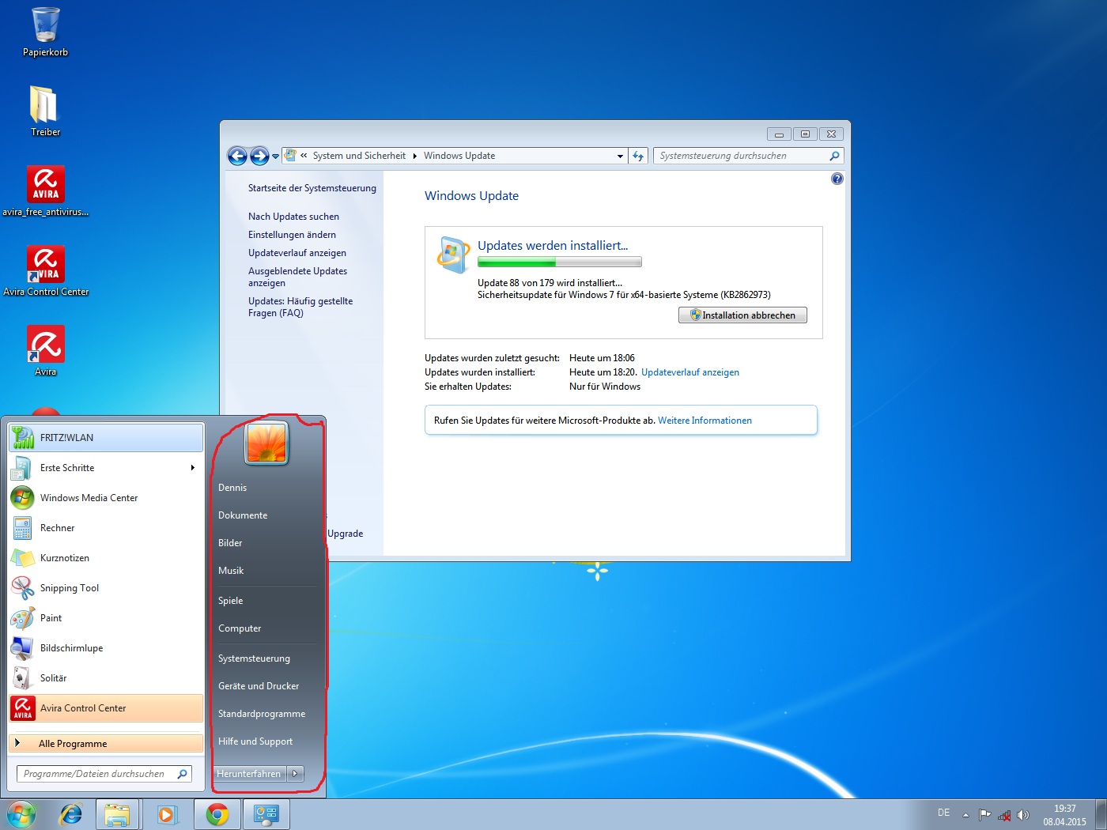Image resolution: width=1107 pixels, height=830 pixels.
Task: Open Spiele from Start menu
Action: pyautogui.click(x=230, y=601)
